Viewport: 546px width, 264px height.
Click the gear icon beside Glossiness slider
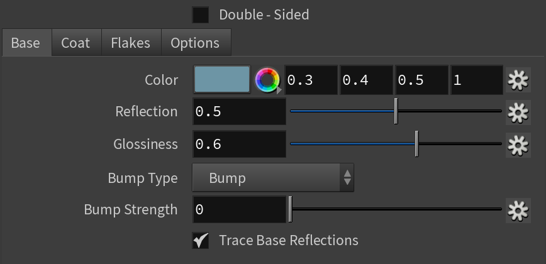pyautogui.click(x=518, y=145)
